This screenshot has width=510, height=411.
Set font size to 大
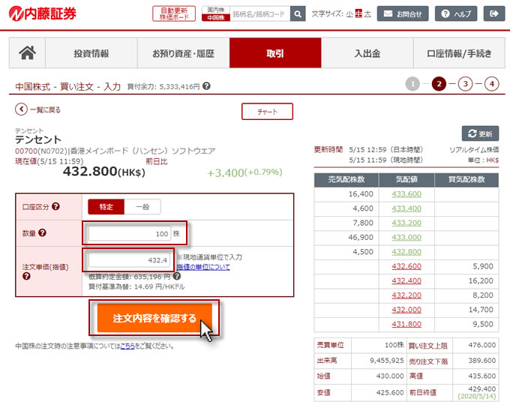(367, 14)
